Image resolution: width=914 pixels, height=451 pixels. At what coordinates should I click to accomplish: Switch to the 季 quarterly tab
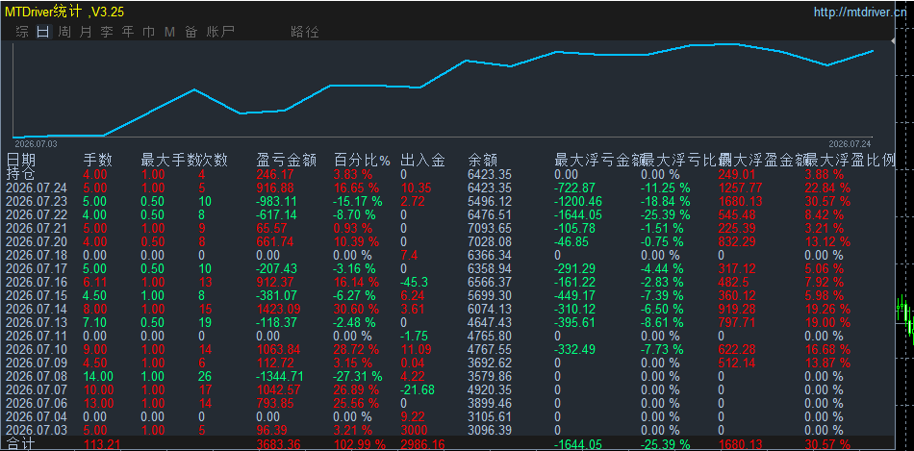point(106,32)
